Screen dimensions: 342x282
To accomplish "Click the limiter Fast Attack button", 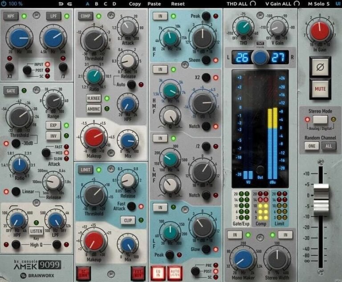I will point(131,206).
